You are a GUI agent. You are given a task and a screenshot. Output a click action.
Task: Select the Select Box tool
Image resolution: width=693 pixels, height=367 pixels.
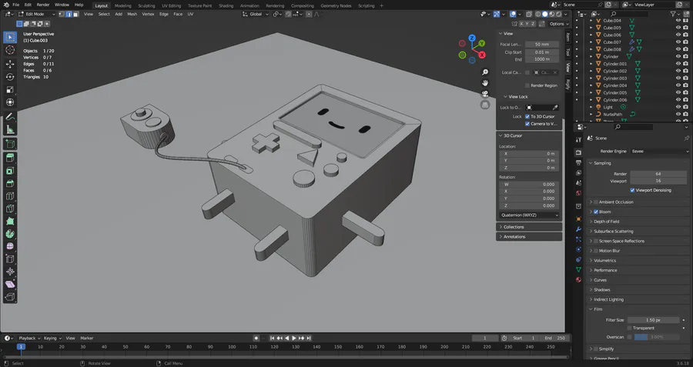[x=10, y=38]
